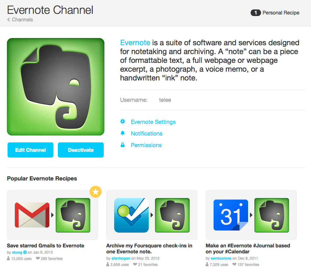Click the gold star badge on Gmail recipe

[x=96, y=191]
